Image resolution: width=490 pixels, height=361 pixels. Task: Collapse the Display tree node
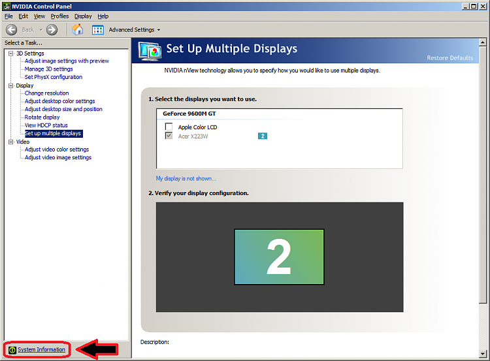click(11, 86)
